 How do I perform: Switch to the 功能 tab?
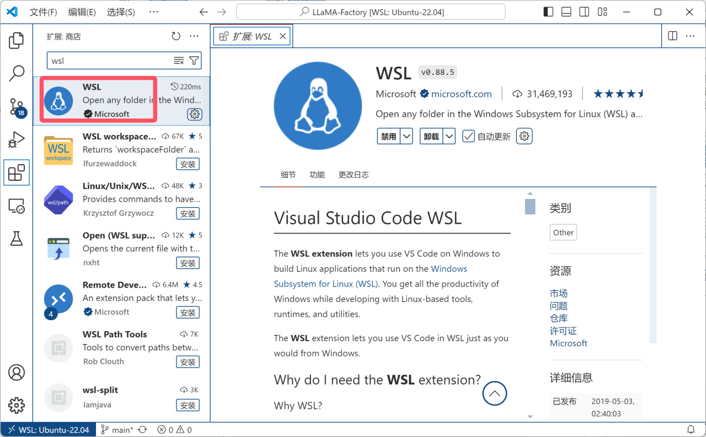317,175
